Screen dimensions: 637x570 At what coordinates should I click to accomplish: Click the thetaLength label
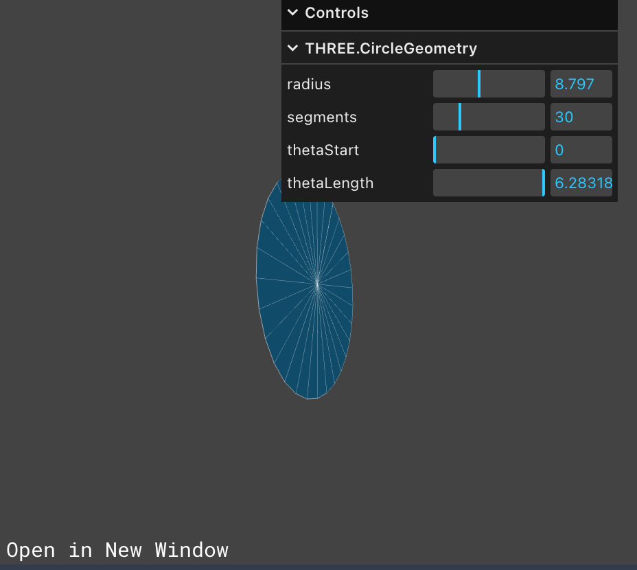330,183
